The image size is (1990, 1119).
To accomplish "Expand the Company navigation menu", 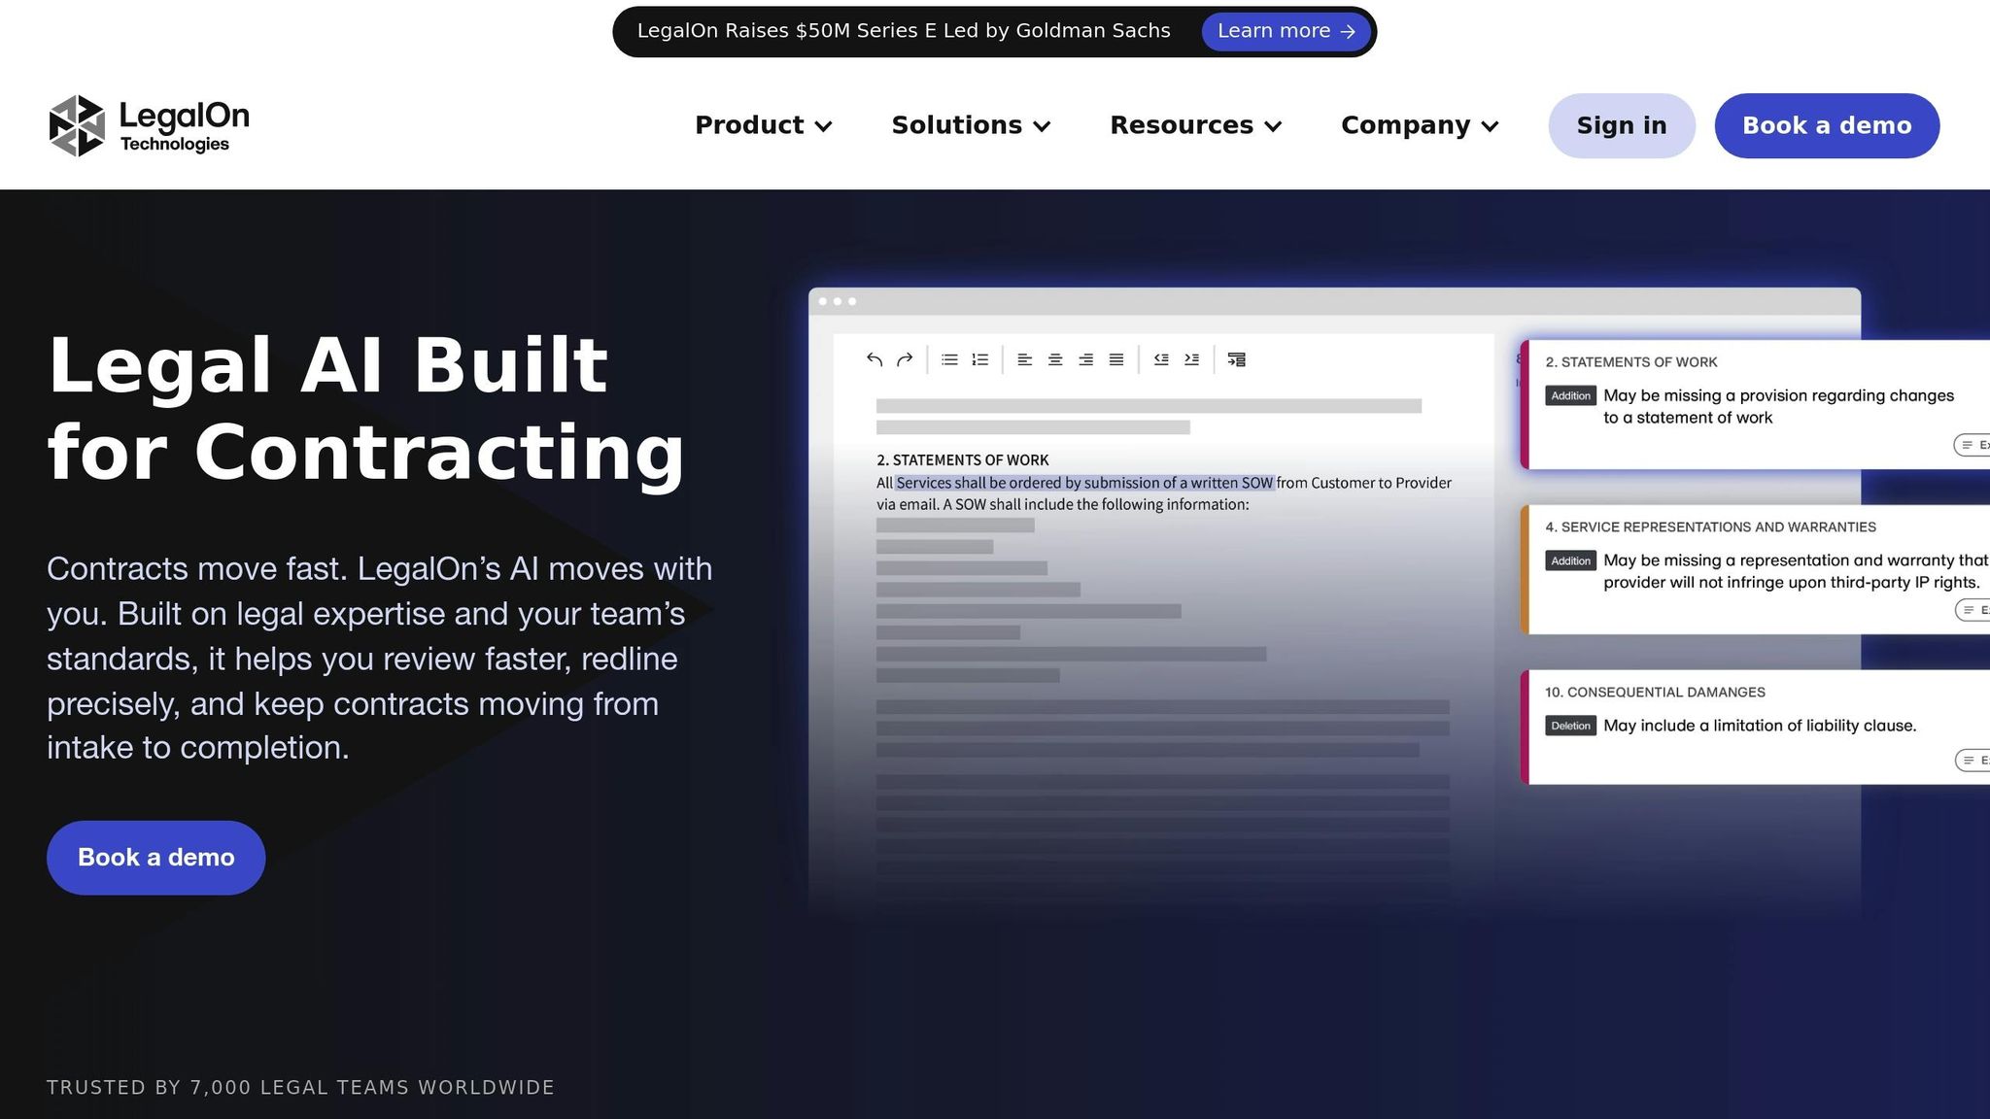I will (1420, 125).
